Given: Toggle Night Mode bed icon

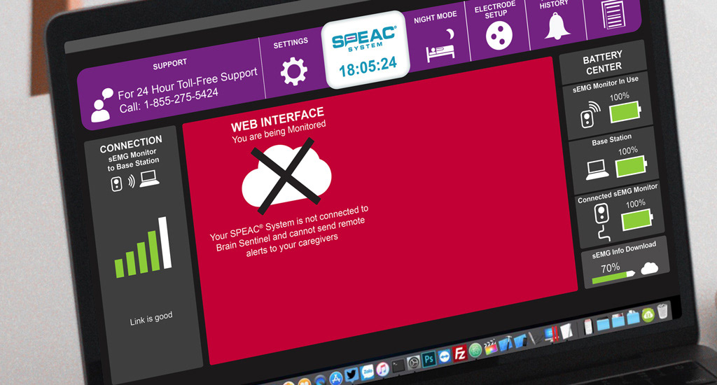Looking at the screenshot, I should 440,47.
